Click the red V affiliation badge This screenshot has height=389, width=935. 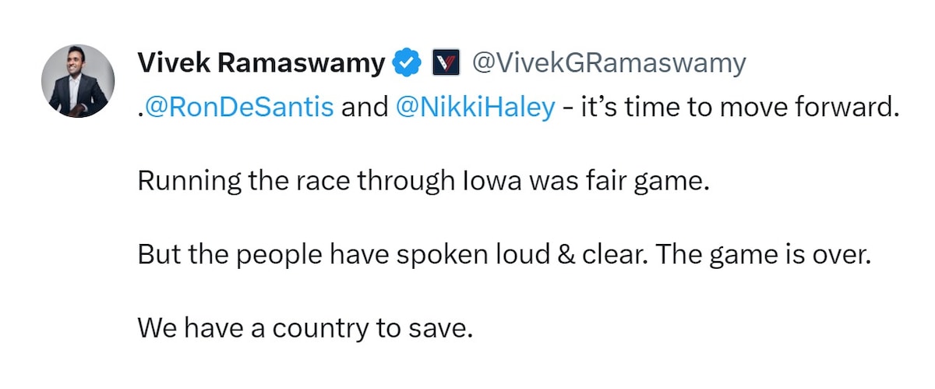446,63
